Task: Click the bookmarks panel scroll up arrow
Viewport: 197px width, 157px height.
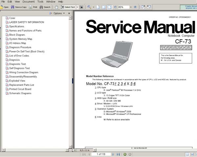Action: tap(70, 18)
